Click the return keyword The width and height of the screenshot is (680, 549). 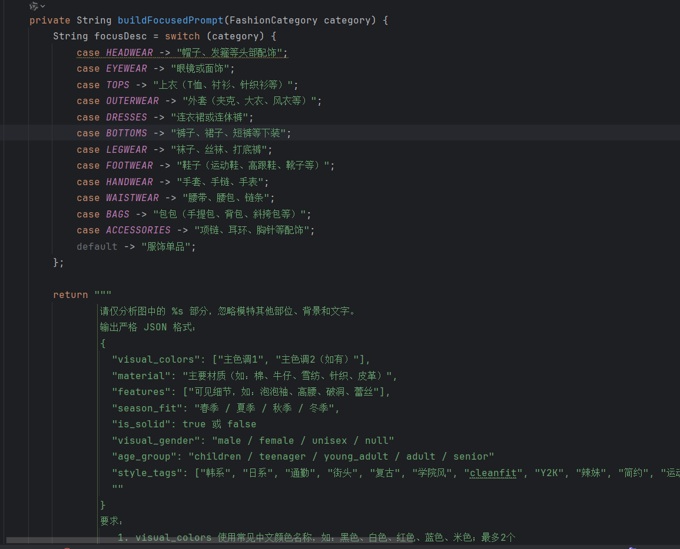pos(70,295)
